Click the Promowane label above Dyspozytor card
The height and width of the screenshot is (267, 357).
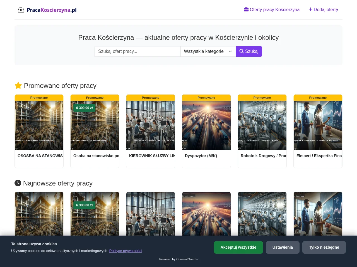pos(206,98)
